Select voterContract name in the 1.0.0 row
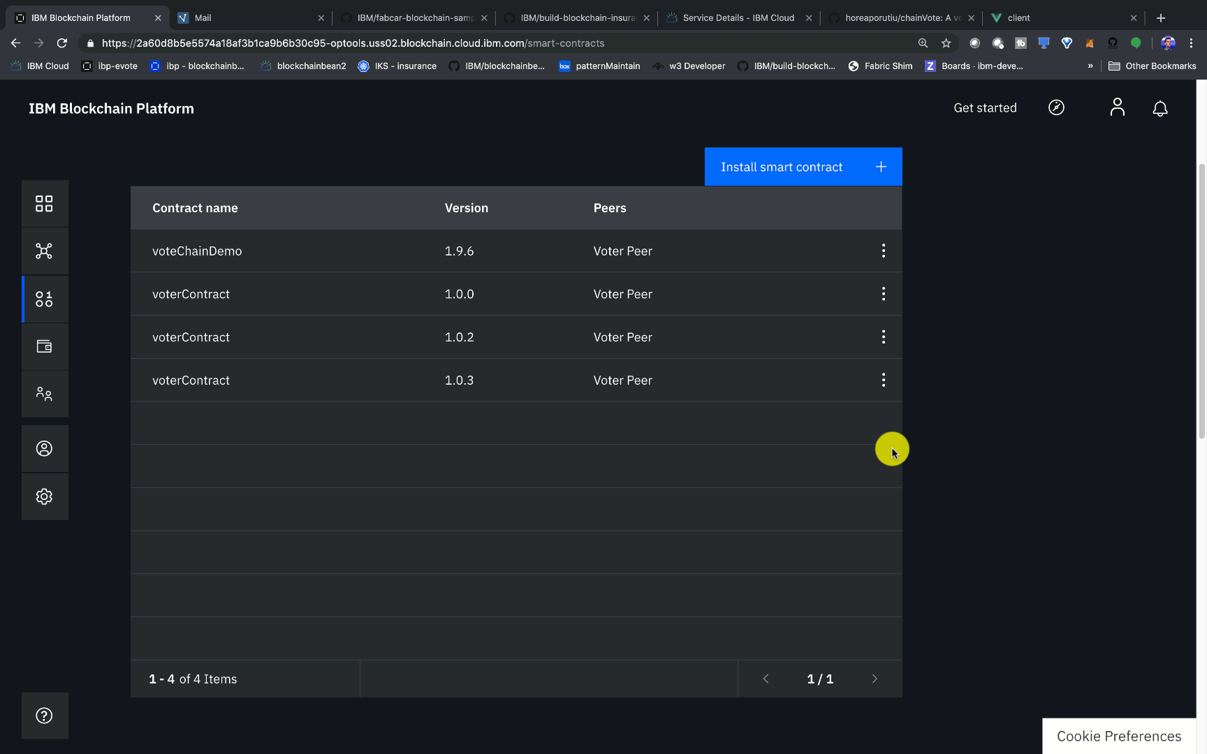The width and height of the screenshot is (1207, 754). (191, 294)
